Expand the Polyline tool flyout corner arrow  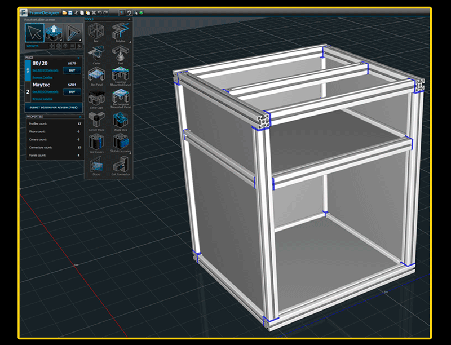(129, 42)
